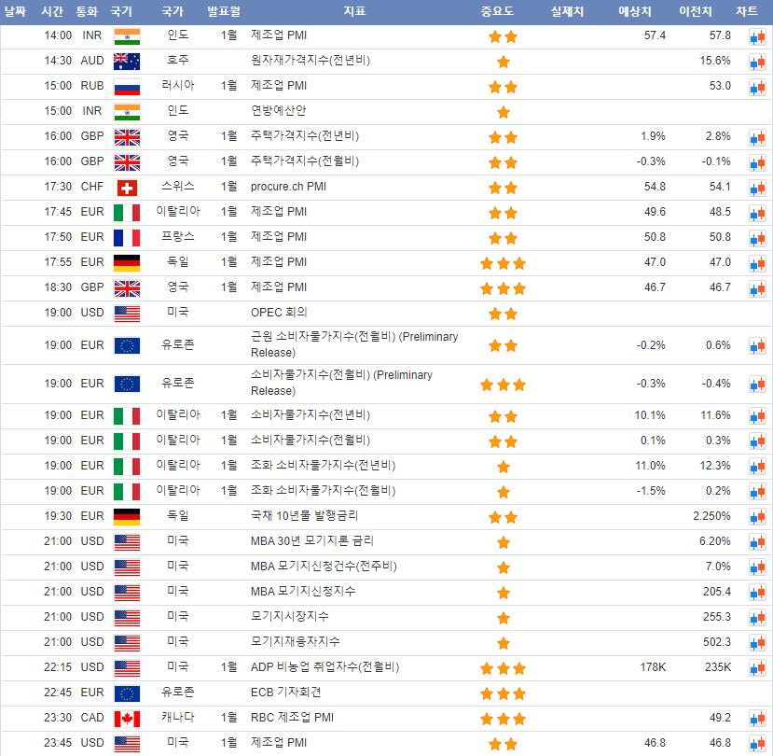The height and width of the screenshot is (756, 773).
Task: Select the 연방예산안 indicator row
Action: [279, 111]
